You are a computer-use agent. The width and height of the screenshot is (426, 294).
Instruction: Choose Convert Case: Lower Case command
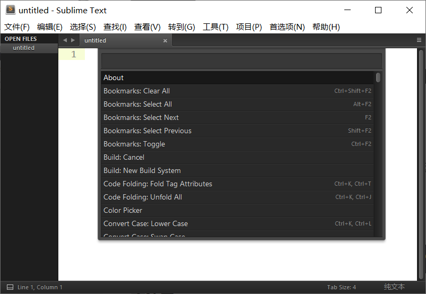point(237,223)
